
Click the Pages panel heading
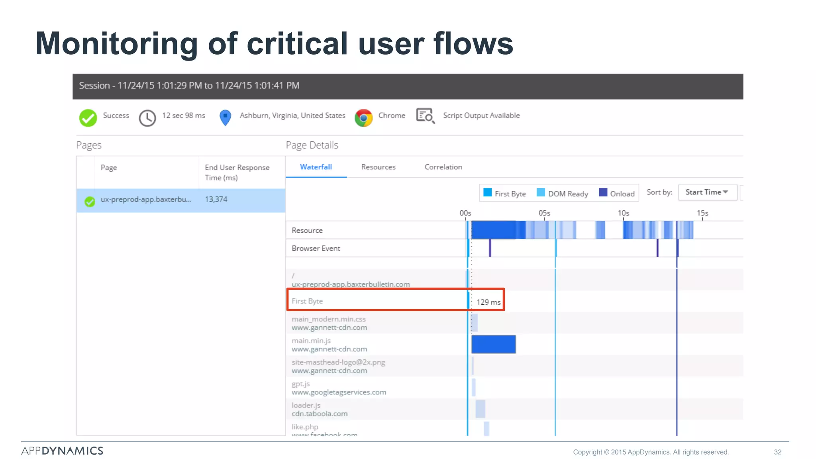coord(89,145)
